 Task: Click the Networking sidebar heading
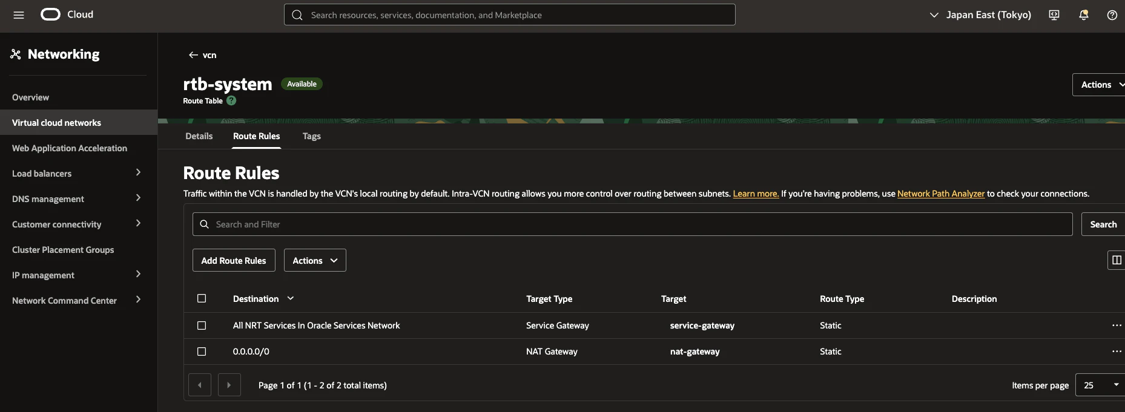tap(64, 54)
